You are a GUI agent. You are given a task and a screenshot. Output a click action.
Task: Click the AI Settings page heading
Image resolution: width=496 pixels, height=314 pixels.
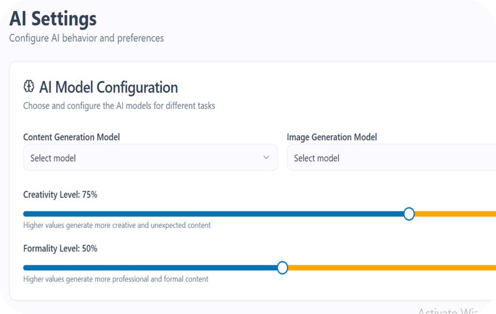[x=53, y=19]
